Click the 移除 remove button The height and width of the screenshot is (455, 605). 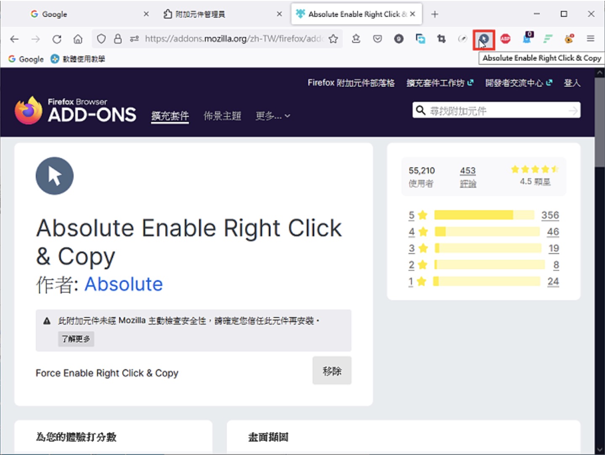(332, 370)
